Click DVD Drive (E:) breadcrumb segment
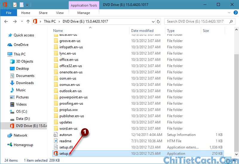Screen dimensions: 239x164 pyautogui.click(x=85, y=21)
